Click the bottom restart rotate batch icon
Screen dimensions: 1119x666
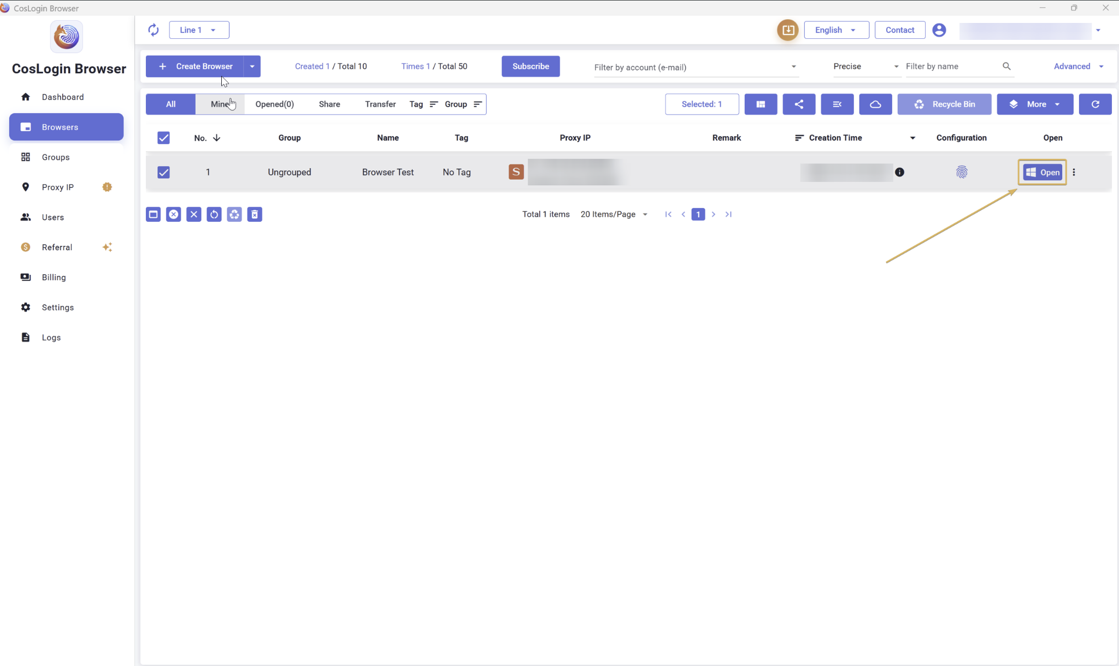pyautogui.click(x=214, y=215)
